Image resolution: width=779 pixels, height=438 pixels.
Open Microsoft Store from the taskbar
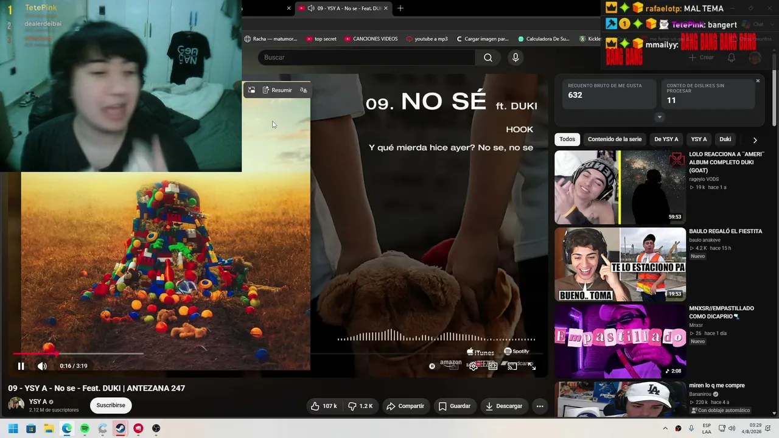pyautogui.click(x=31, y=428)
